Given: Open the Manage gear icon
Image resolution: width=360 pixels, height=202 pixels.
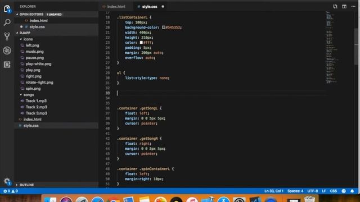Looking at the screenshot, I should coord(7,181).
